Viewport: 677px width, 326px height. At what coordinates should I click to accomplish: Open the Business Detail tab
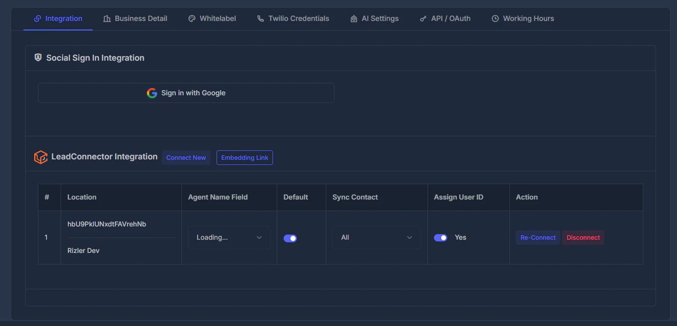tap(135, 19)
